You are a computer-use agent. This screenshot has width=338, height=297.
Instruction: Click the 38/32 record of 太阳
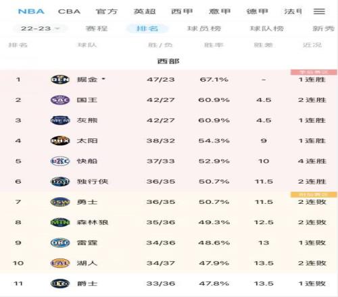click(161, 140)
